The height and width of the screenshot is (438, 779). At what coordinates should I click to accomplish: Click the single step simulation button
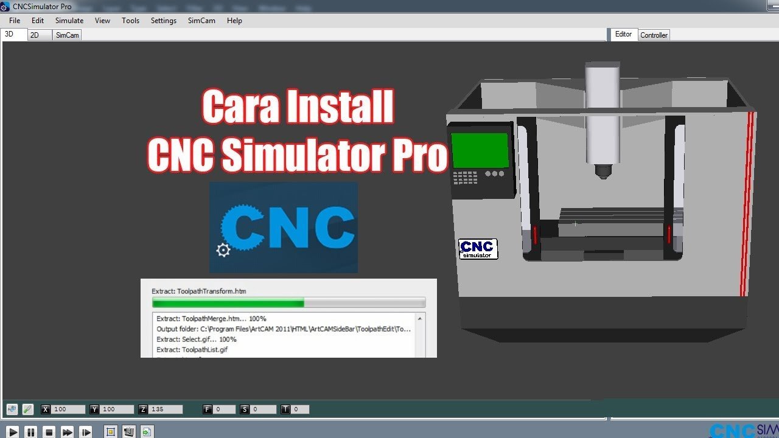pyautogui.click(x=86, y=432)
